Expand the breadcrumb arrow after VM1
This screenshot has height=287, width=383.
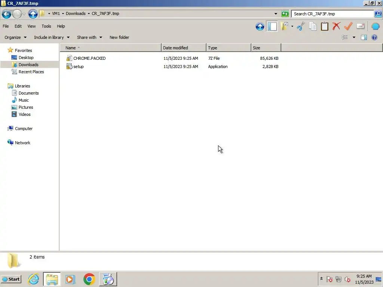[63, 14]
